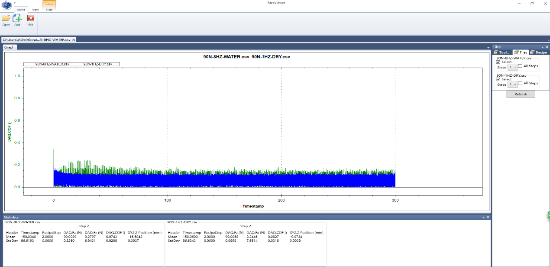Open Steps dropdown for 90N-8HZ-WATER.csv
Image resolution: width=550 pixels, height=267 pixels.
point(513,67)
